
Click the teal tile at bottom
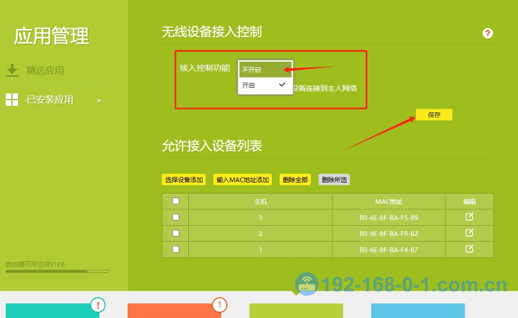(52, 311)
